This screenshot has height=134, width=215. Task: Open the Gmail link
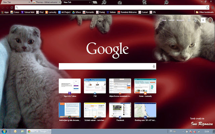[x=171, y=20]
